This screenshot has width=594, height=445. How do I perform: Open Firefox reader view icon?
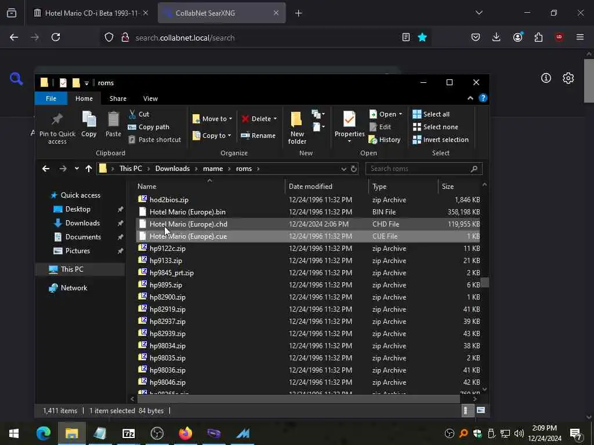[405, 37]
